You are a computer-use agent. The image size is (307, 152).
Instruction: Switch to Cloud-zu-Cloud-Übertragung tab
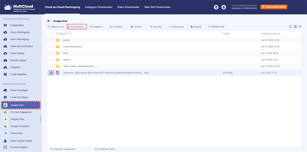click(62, 7)
